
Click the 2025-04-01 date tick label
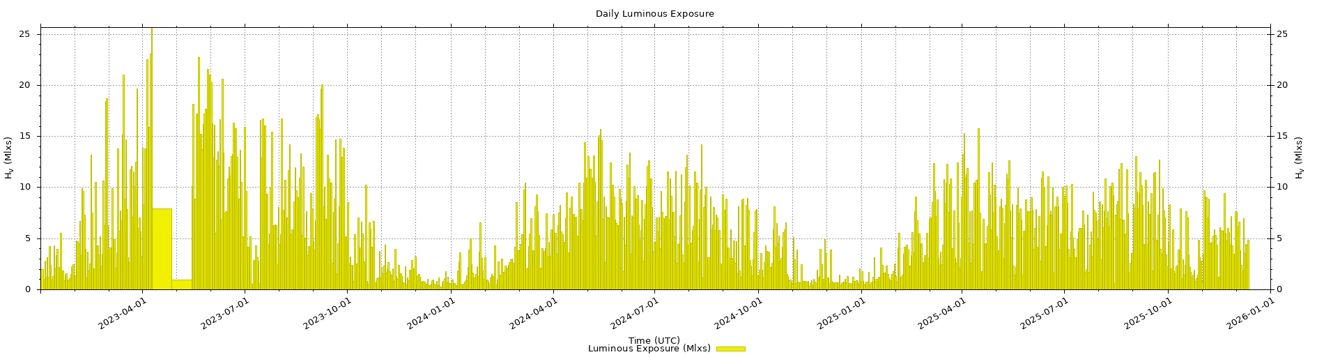pos(942,314)
